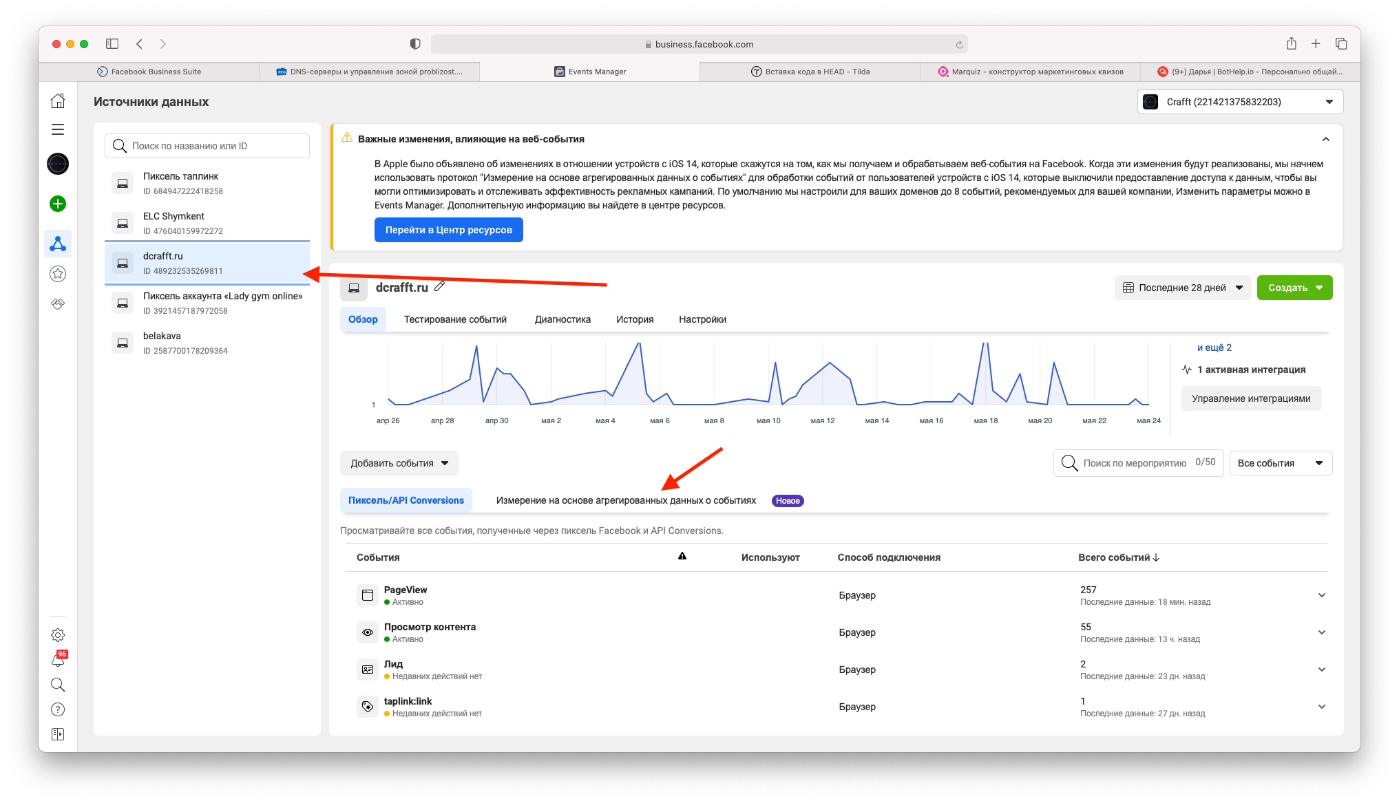The height and width of the screenshot is (803, 1399).
Task: Select Lady gym online pixel
Action: point(207,303)
